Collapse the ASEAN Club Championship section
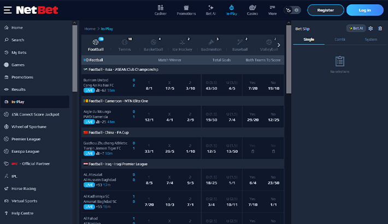 183,69
